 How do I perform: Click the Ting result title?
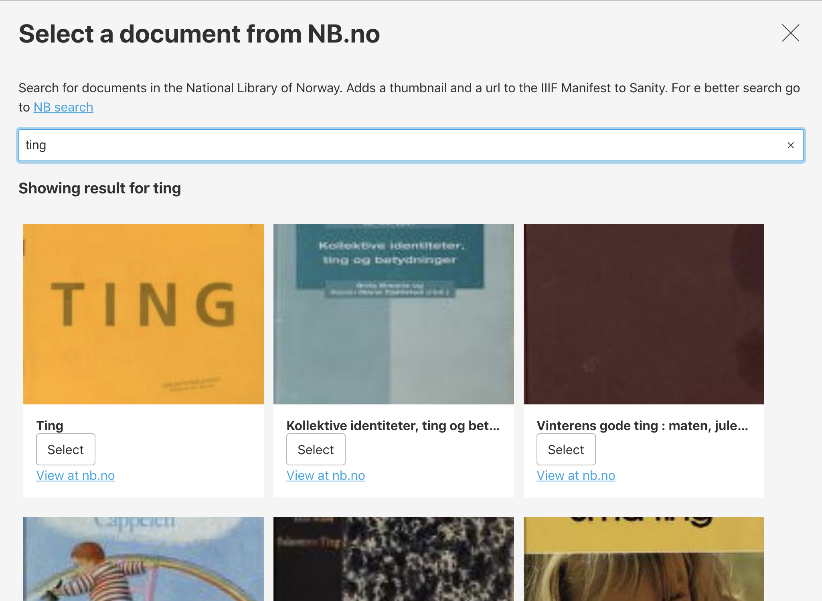(x=50, y=425)
